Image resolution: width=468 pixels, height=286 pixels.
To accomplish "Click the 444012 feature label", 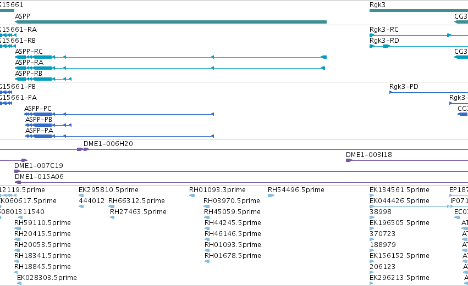I will click(92, 201).
